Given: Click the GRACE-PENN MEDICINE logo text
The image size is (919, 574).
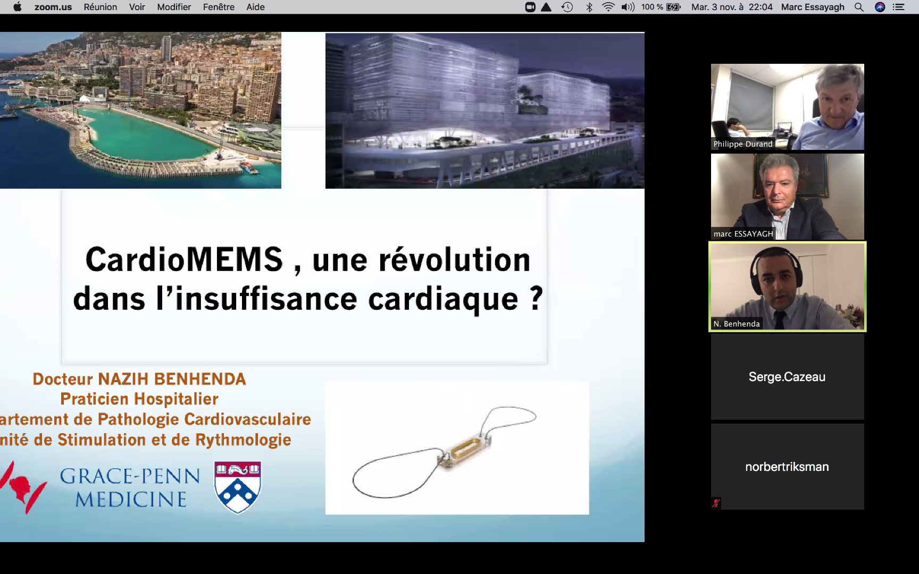Looking at the screenshot, I should click(130, 487).
